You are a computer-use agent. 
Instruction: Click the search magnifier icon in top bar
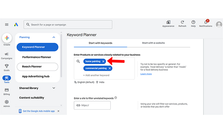tap(28, 25)
